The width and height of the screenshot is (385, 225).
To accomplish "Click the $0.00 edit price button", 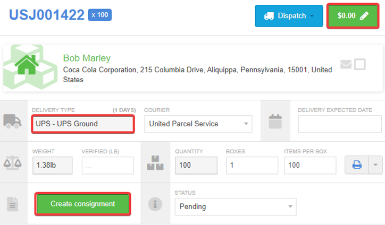I will [353, 16].
